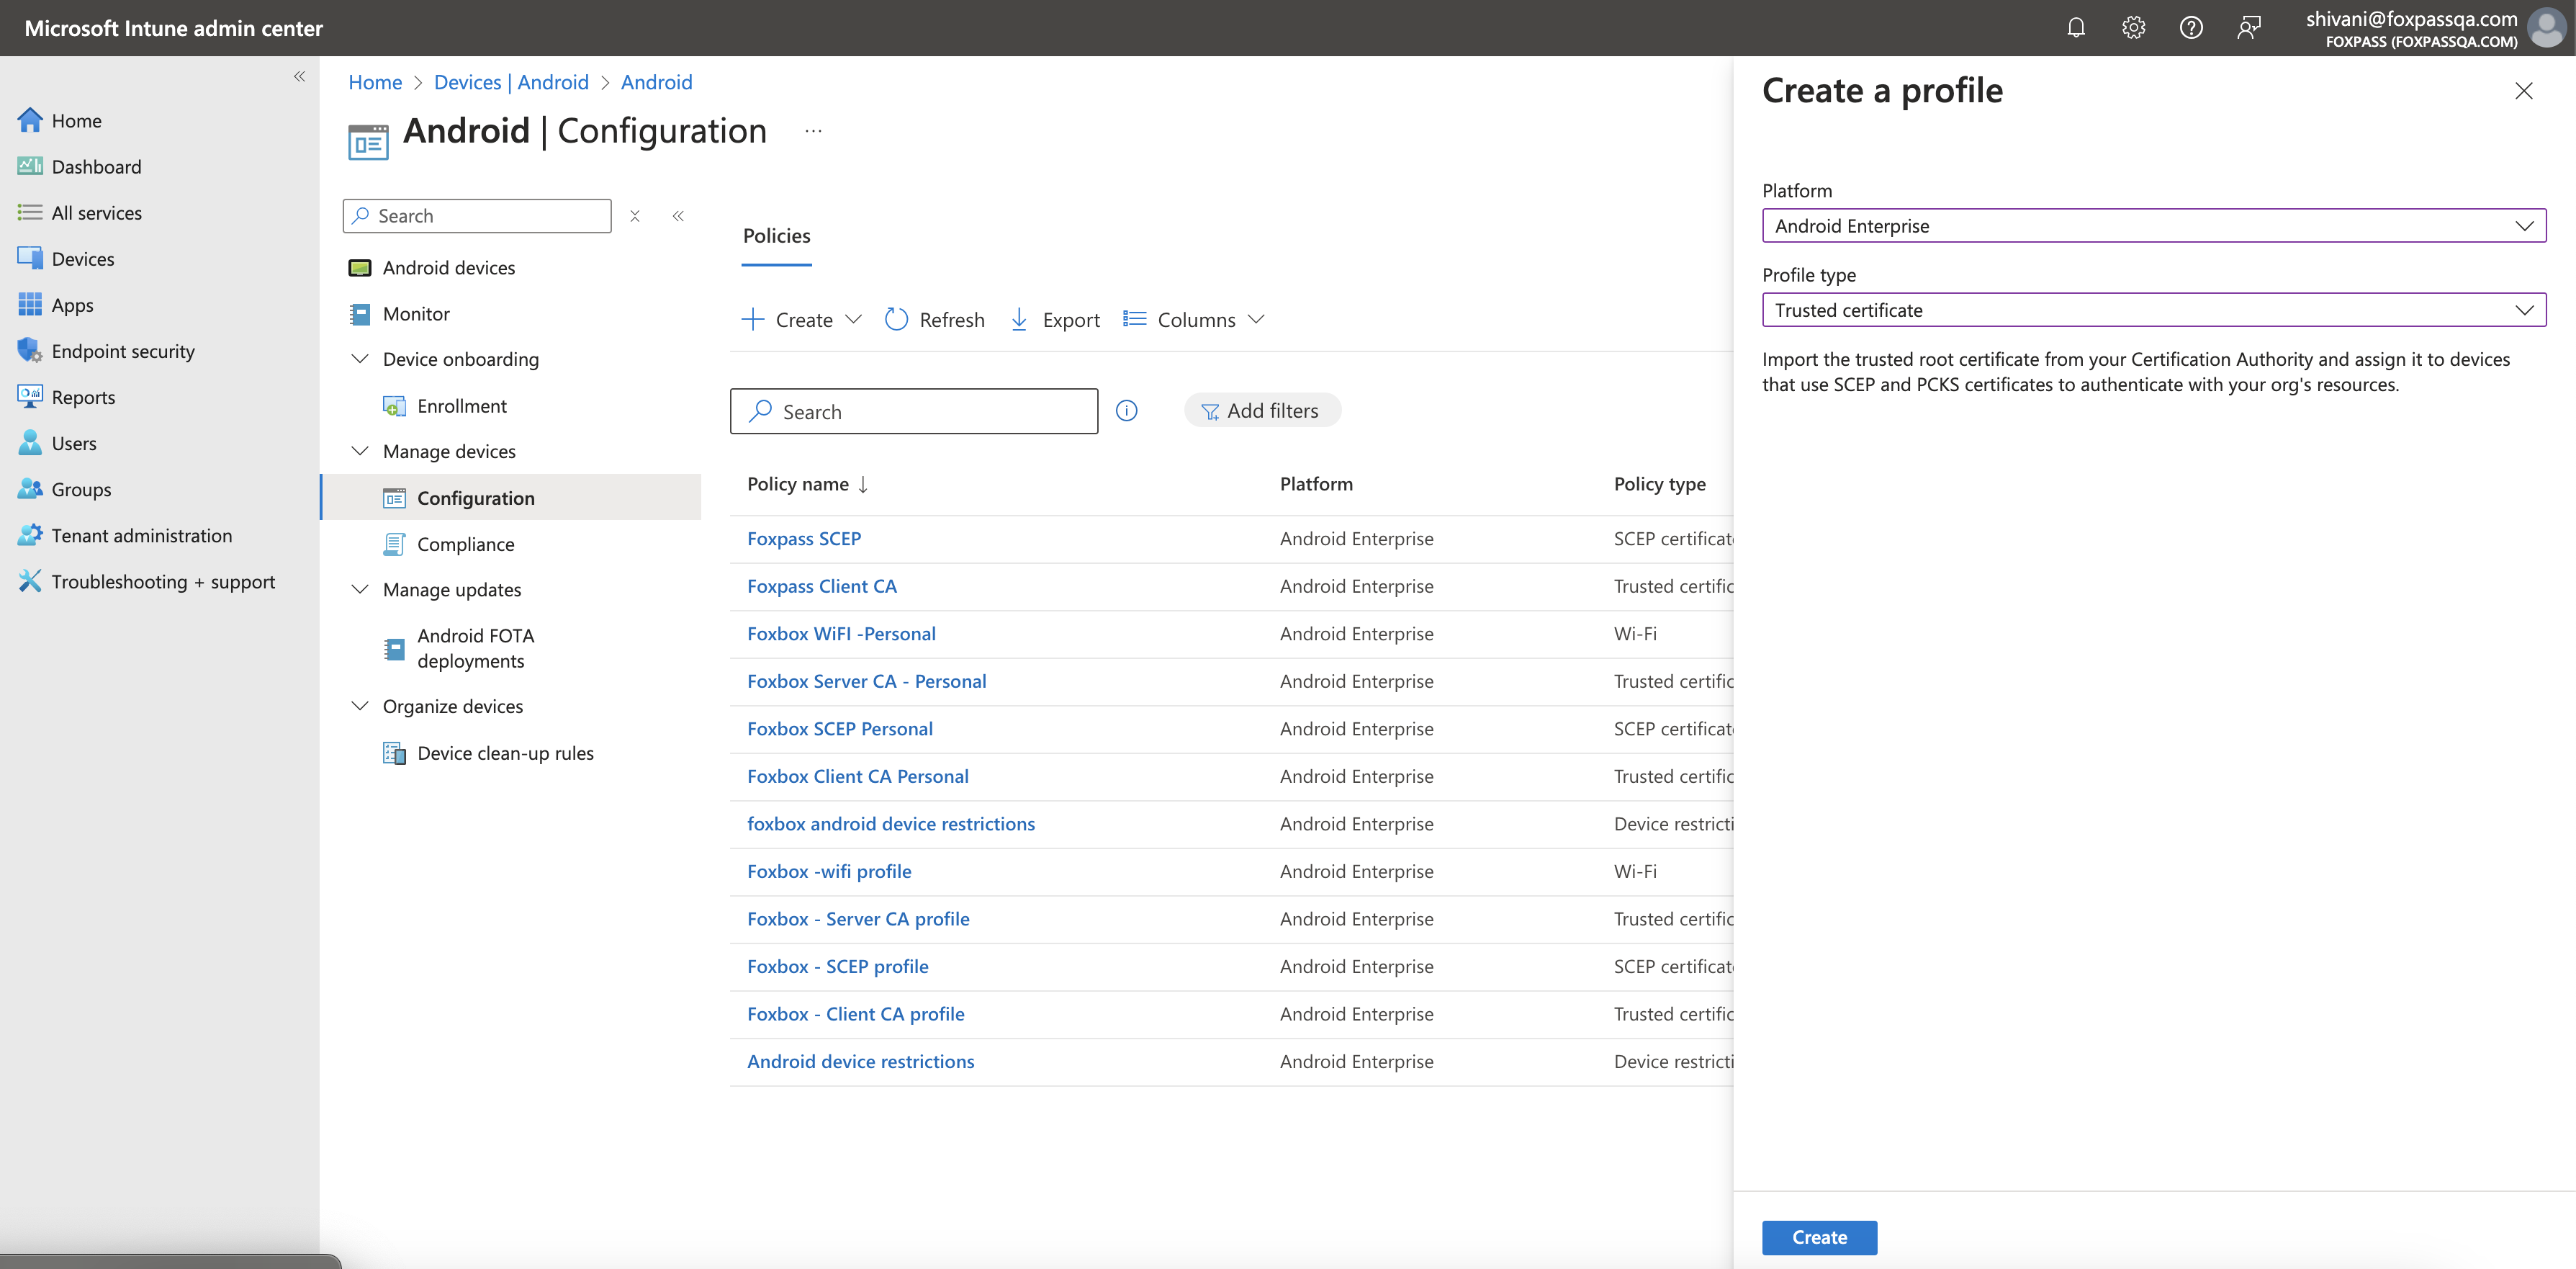Click the Refresh toolbar button

click(x=934, y=320)
